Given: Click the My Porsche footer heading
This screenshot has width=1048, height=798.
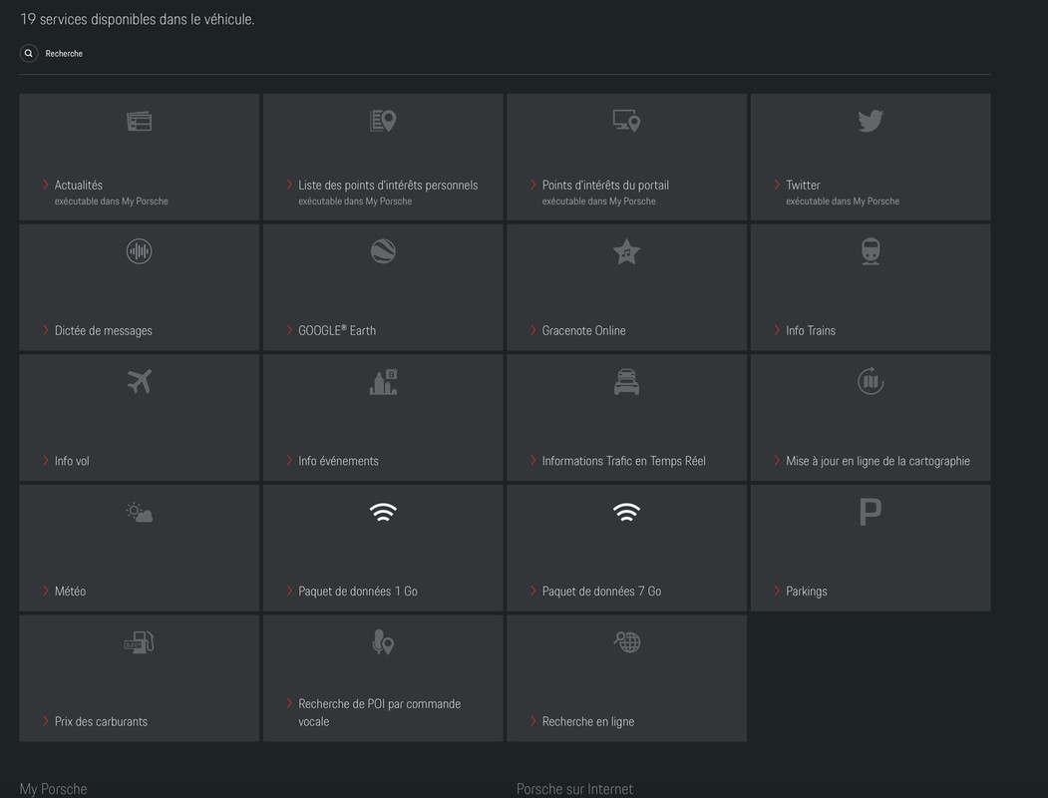Looking at the screenshot, I should (x=54, y=789).
